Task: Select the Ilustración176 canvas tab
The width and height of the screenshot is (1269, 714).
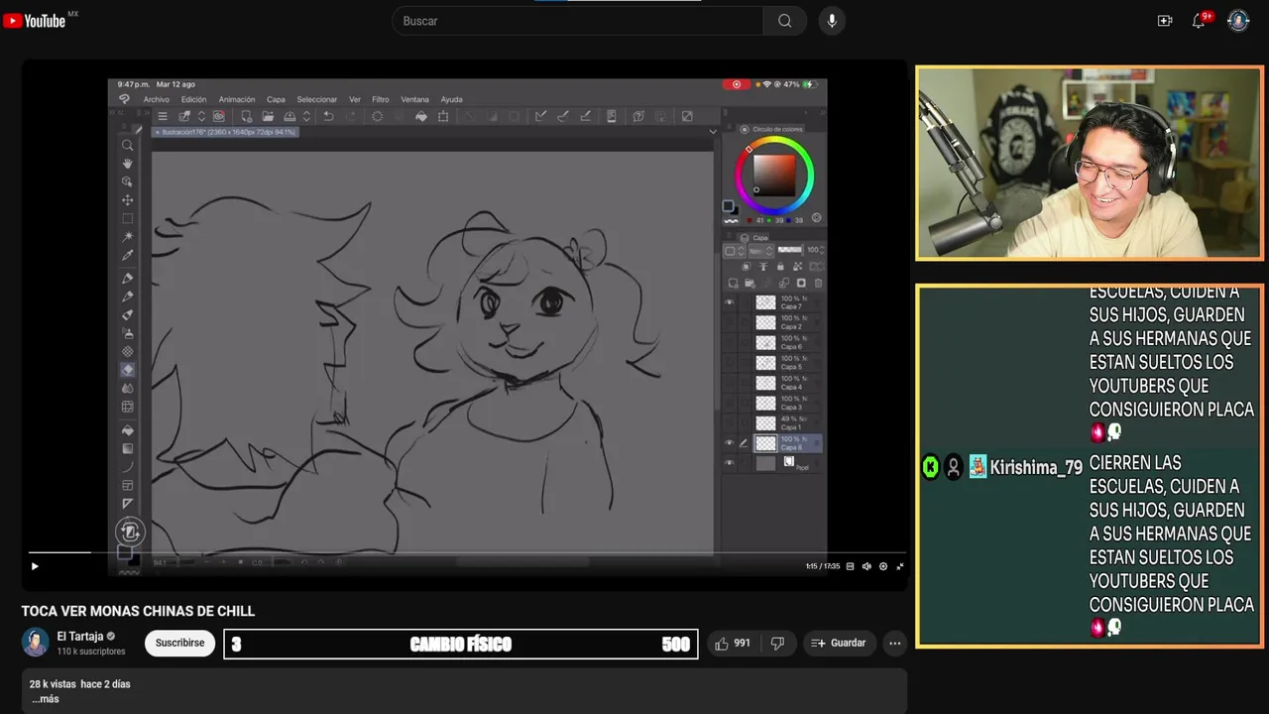Action: coord(227,131)
